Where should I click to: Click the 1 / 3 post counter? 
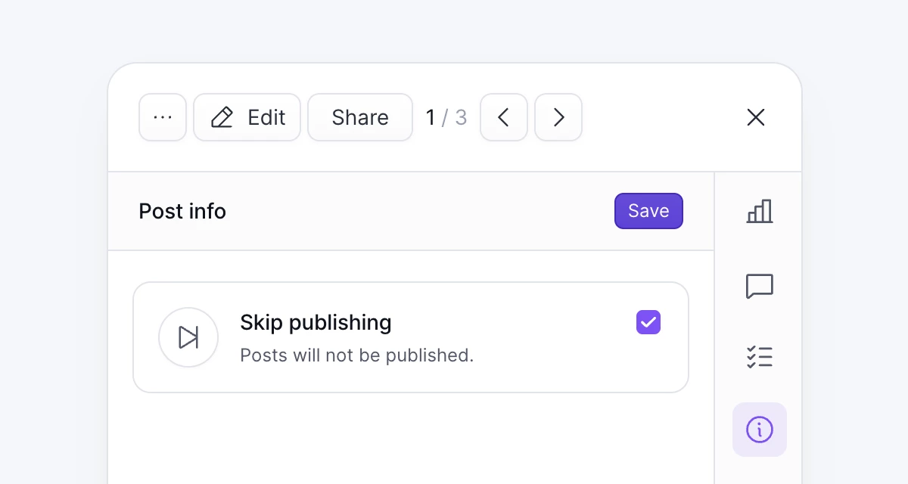click(446, 117)
